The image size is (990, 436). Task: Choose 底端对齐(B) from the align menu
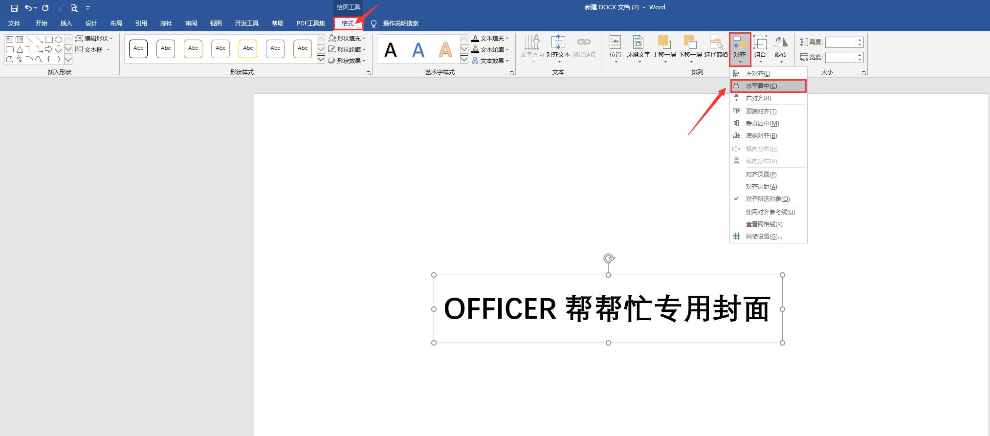click(768, 136)
